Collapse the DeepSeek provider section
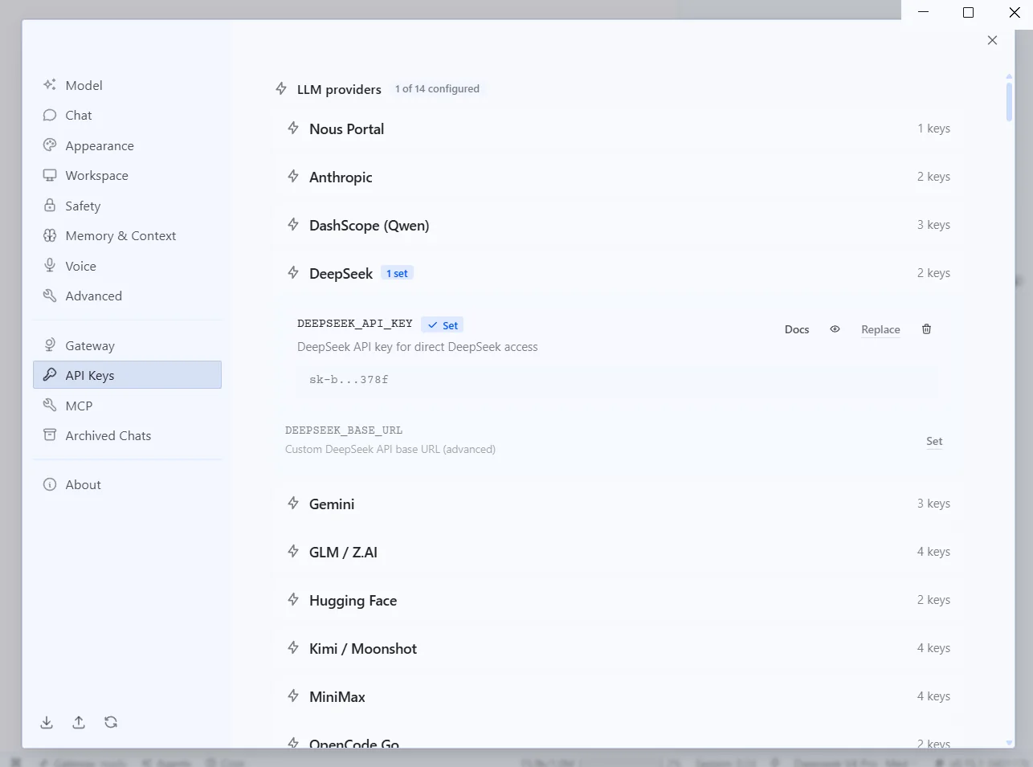Viewport: 1033px width, 767px height. pyautogui.click(x=619, y=273)
